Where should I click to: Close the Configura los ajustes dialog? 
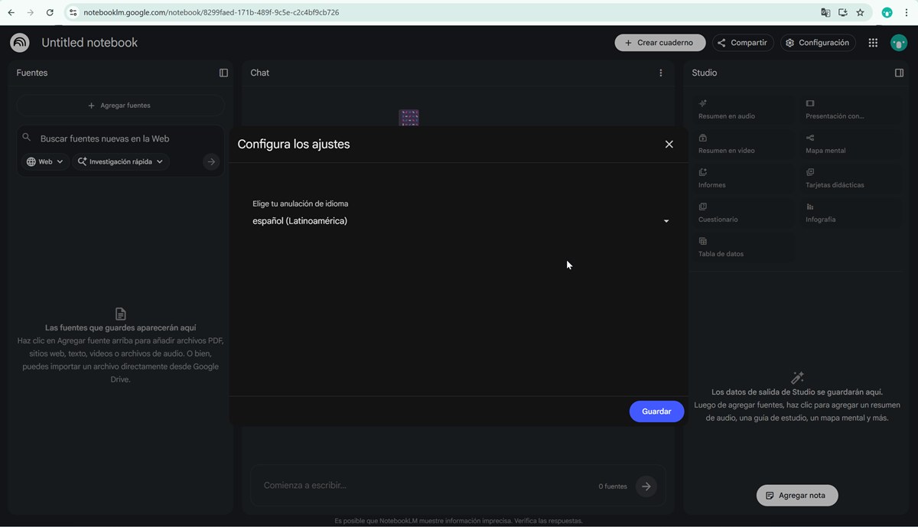coord(669,144)
